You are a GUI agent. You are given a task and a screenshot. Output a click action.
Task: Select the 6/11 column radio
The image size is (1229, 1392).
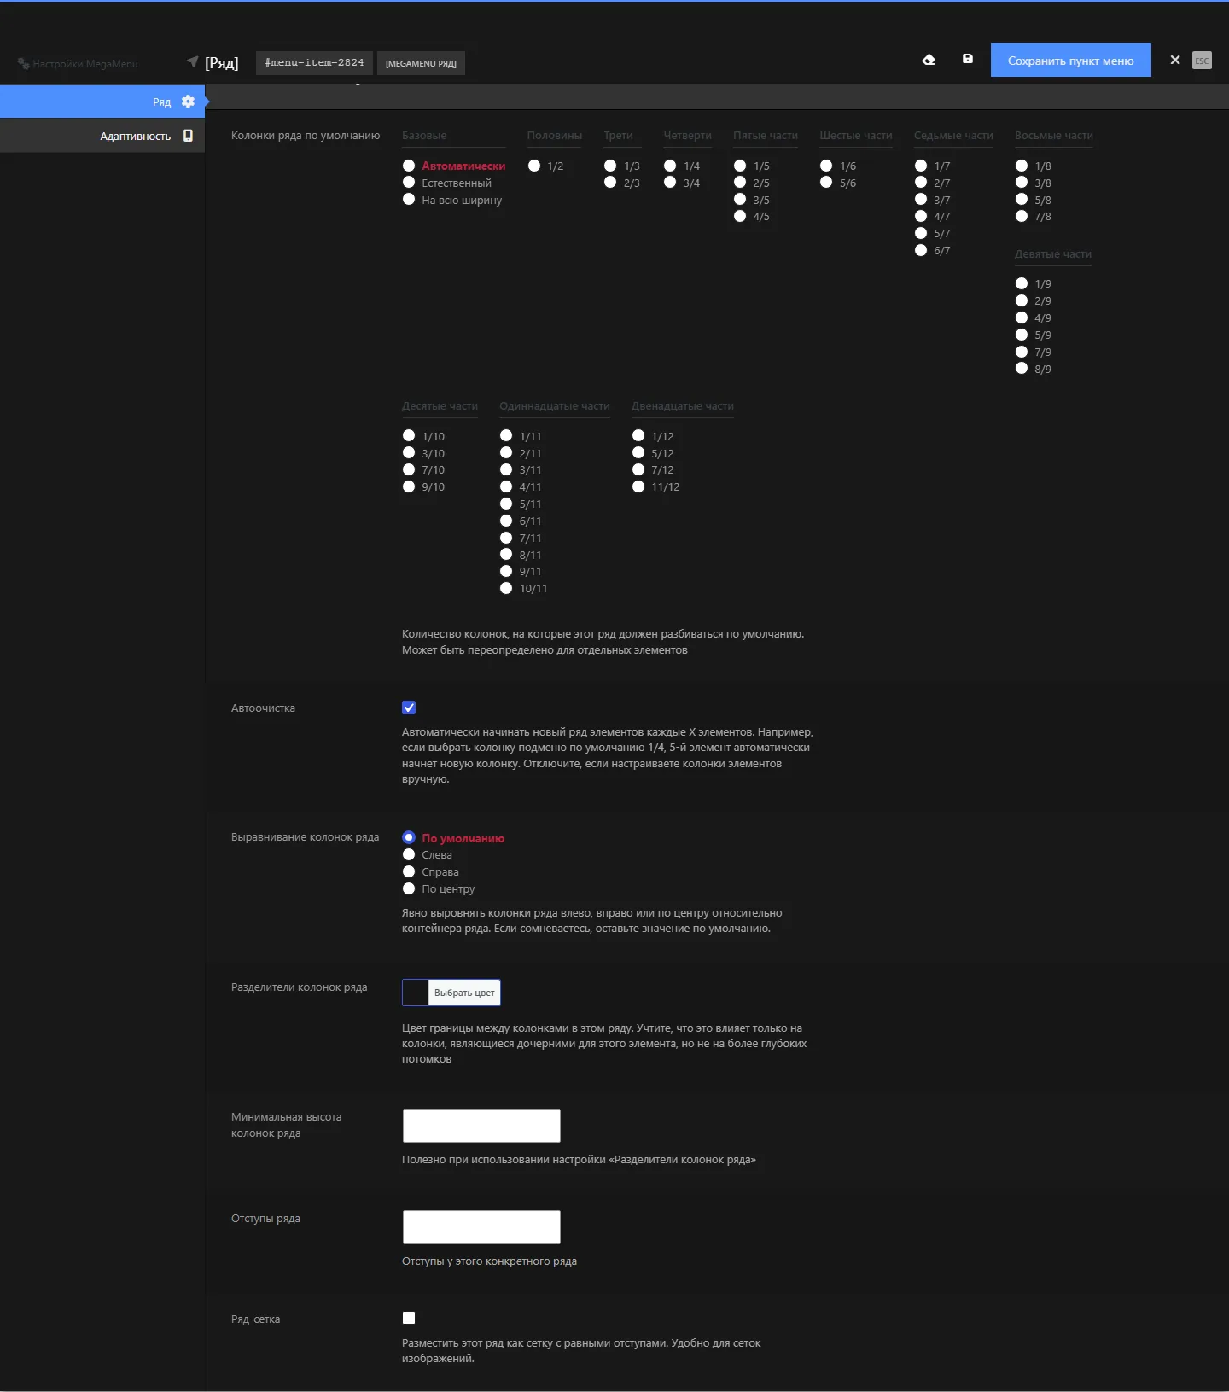click(506, 521)
